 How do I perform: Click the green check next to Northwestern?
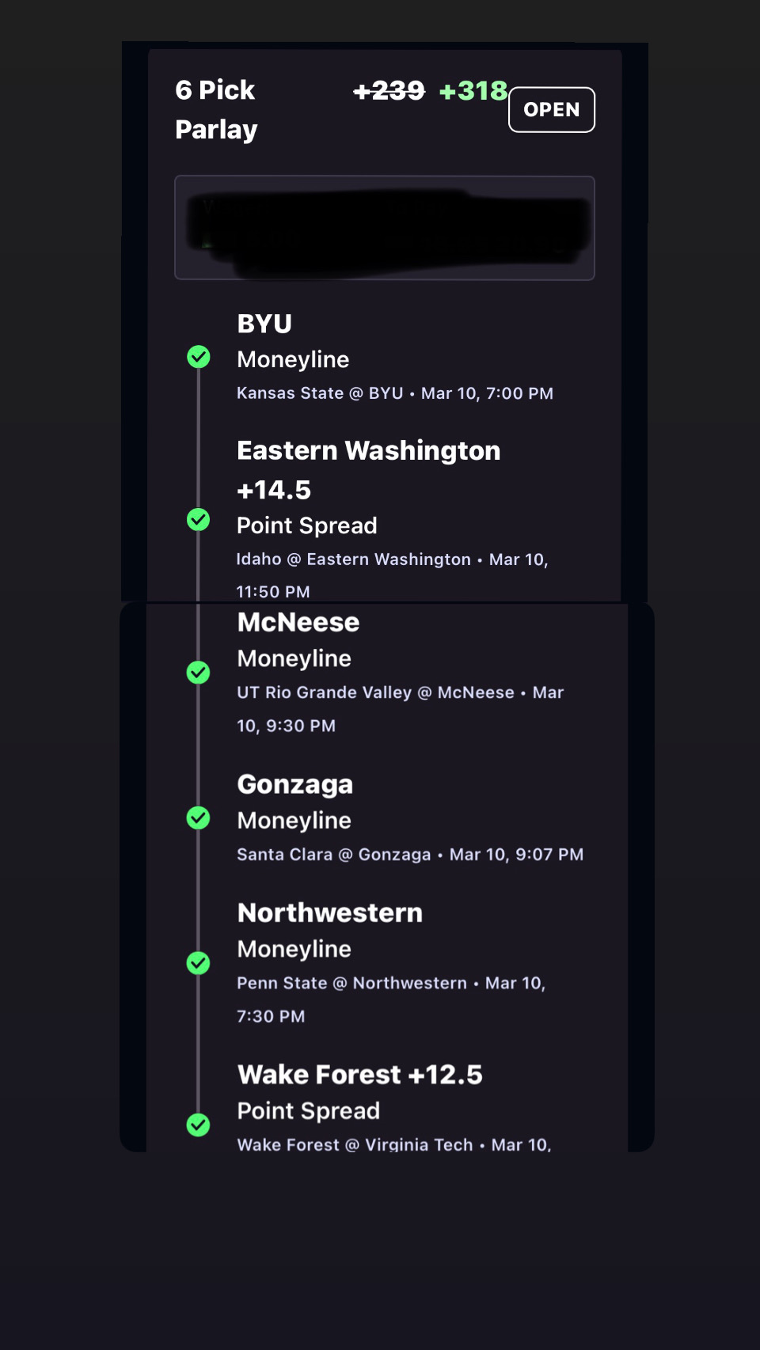coord(198,963)
